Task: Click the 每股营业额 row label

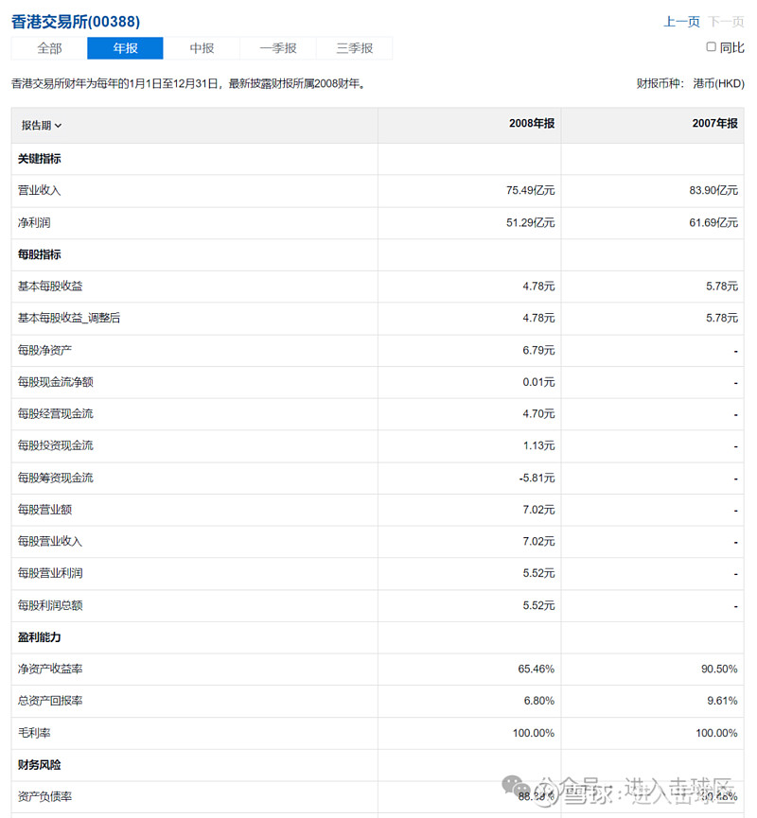Action: (44, 510)
